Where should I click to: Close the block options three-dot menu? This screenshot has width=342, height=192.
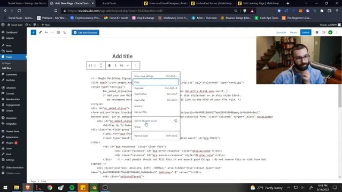pos(136,65)
